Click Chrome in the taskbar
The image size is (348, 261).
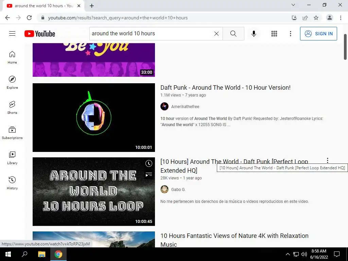58,254
